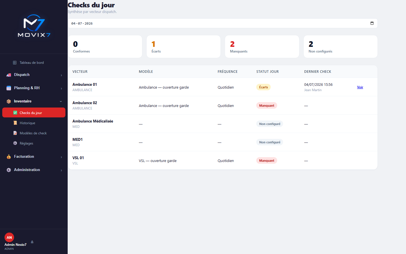Click the Manquant badge for Ambulance 02
406x254 pixels.
[267, 106]
